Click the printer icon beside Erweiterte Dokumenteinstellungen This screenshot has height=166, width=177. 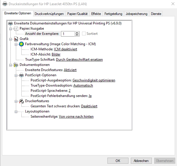pos(10,23)
